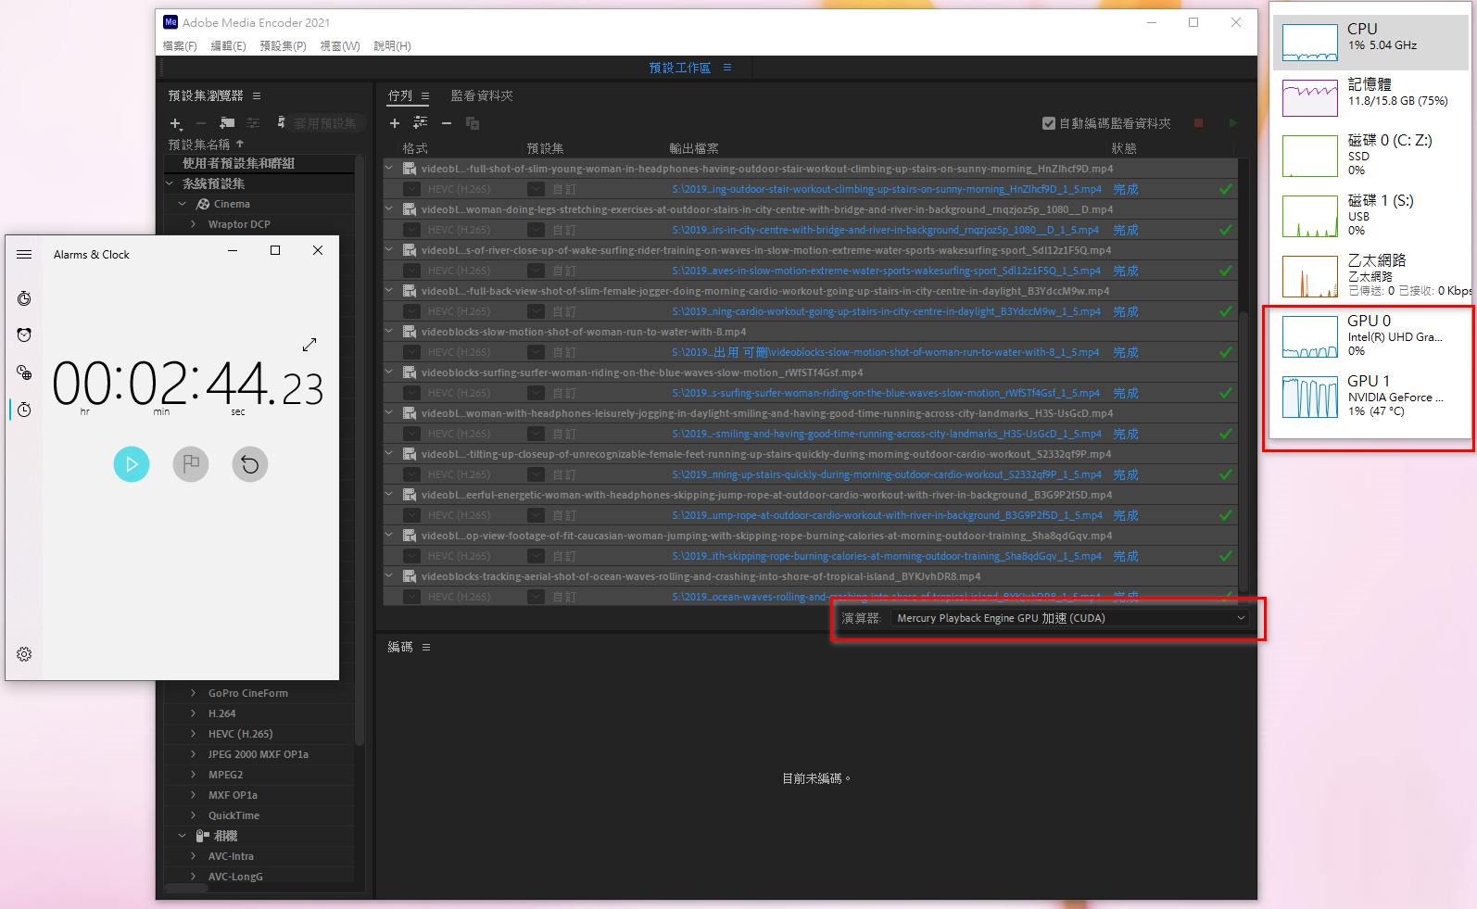Click the MXF OP1a preset folder row

[259, 795]
